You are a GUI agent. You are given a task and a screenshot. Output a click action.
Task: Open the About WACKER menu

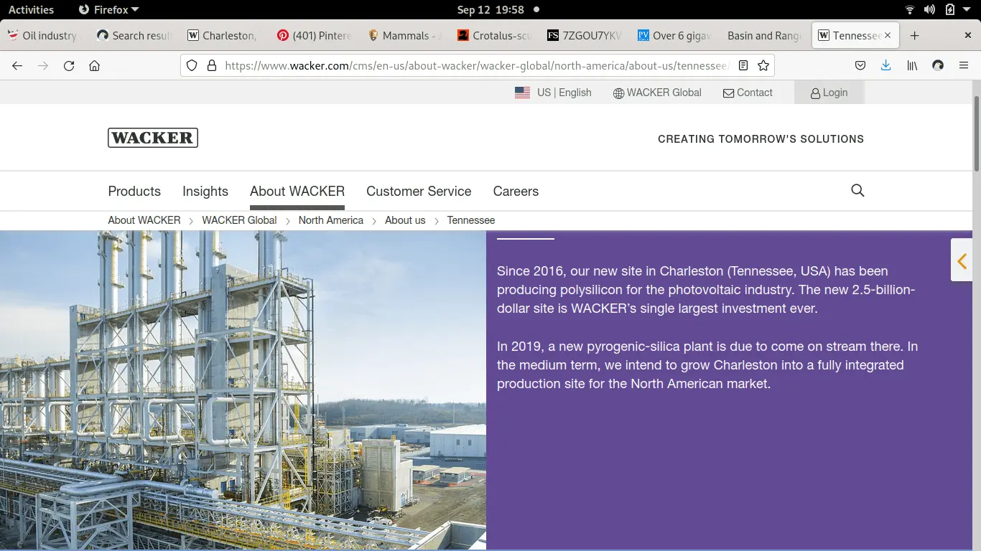point(297,192)
